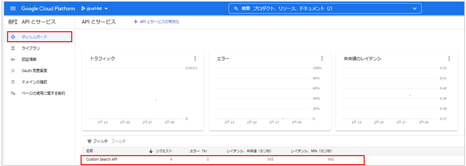Click the OAuth 同意画面 icon

click(x=13, y=71)
